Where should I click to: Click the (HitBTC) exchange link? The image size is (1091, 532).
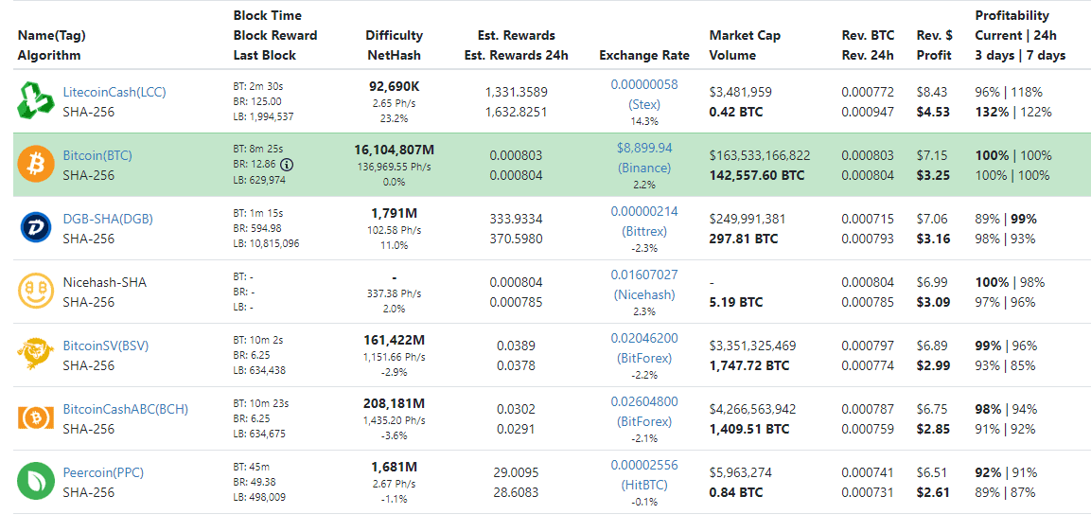coord(644,485)
